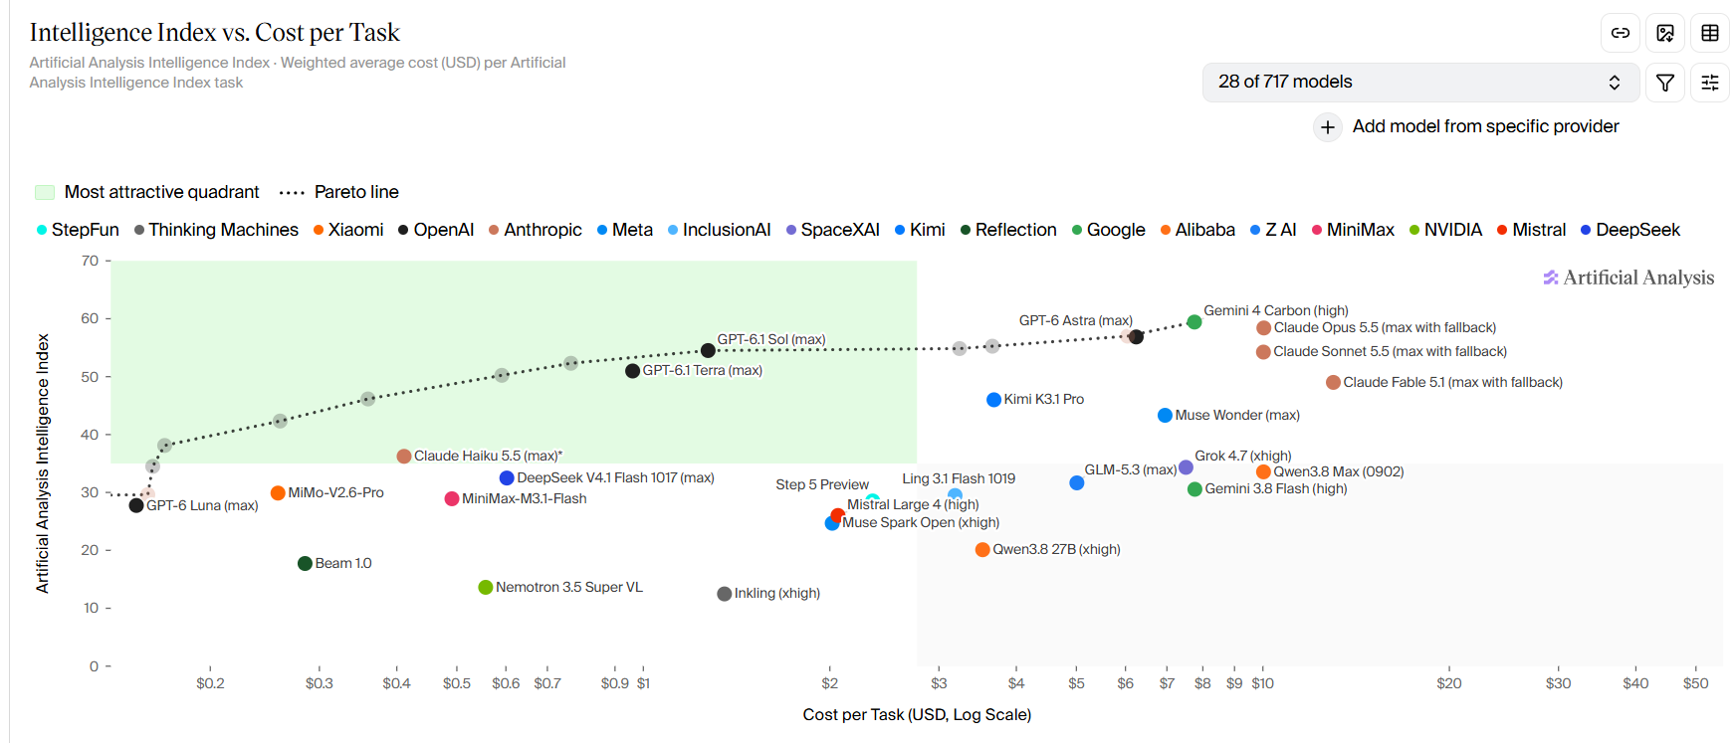Click the Gemini 4 Carbon (high) data point
The image size is (1735, 743).
pyautogui.click(x=1194, y=322)
